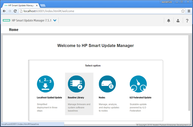Click the Nodes title link
Screen dimensions: 193x127
click(102, 97)
